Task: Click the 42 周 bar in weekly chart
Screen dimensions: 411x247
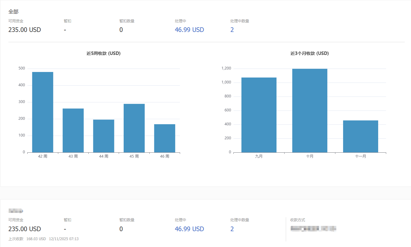Action: tap(42, 112)
